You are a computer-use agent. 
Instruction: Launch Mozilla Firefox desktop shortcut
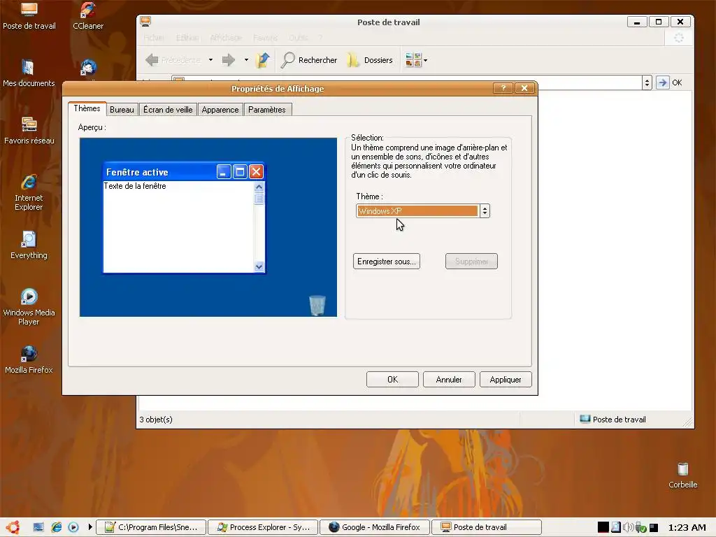(29, 360)
